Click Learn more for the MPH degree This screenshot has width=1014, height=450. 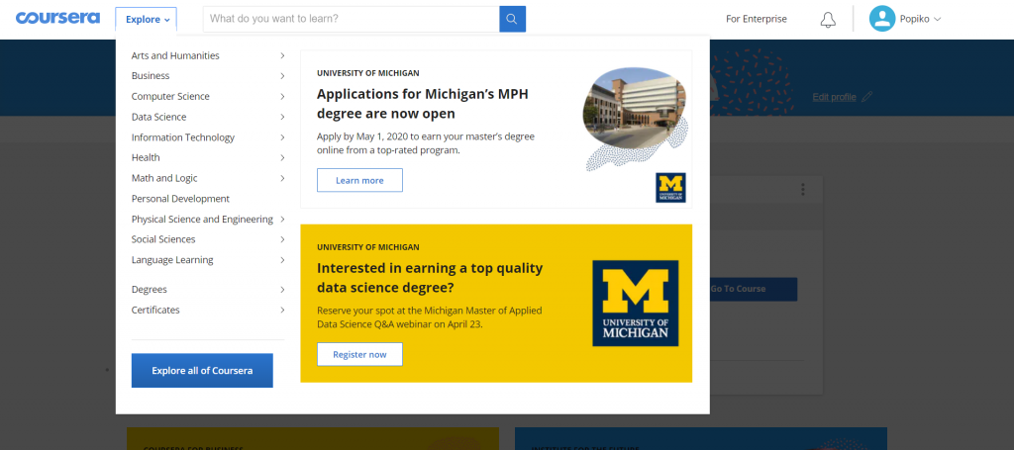tap(359, 180)
